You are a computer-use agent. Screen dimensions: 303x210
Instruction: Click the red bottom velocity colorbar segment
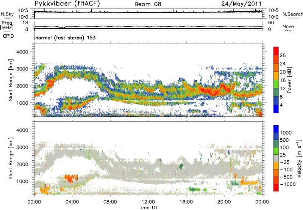pyautogui.click(x=276, y=188)
